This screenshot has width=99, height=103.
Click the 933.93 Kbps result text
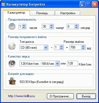tap(42, 82)
